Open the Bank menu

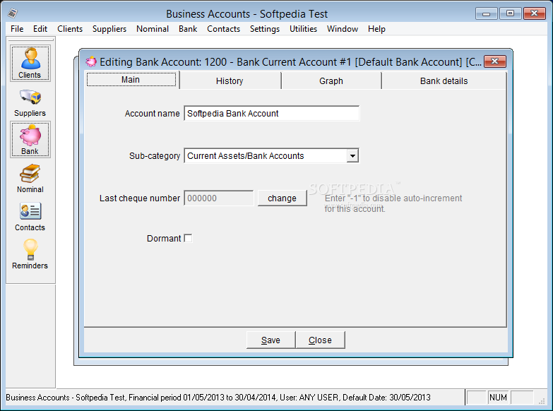188,29
